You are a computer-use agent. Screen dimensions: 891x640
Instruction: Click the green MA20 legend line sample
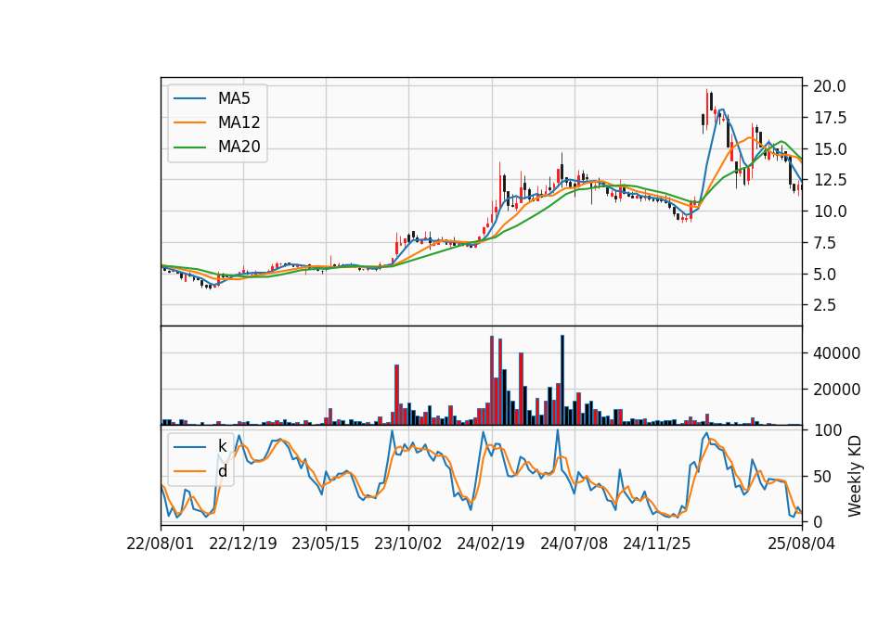click(x=189, y=147)
